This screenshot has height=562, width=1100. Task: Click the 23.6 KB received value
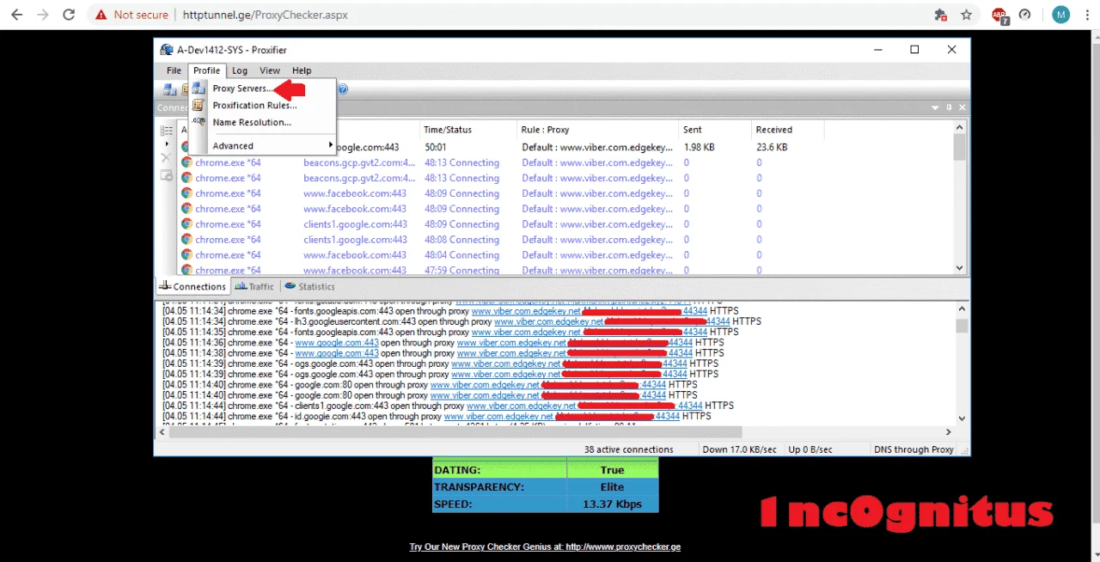tap(772, 147)
